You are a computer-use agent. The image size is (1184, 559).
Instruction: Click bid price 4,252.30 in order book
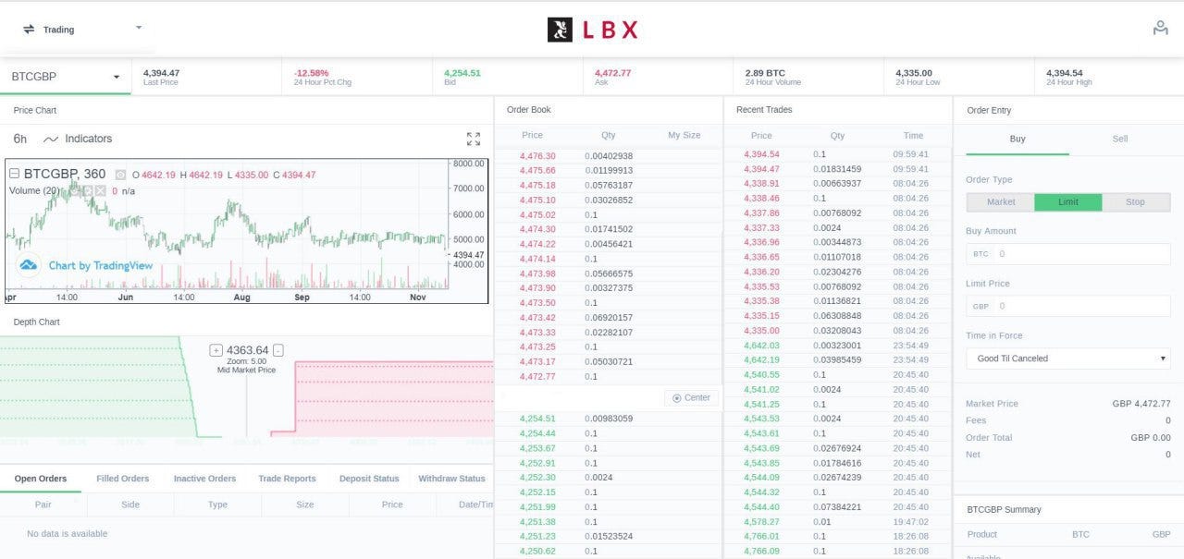[537, 478]
